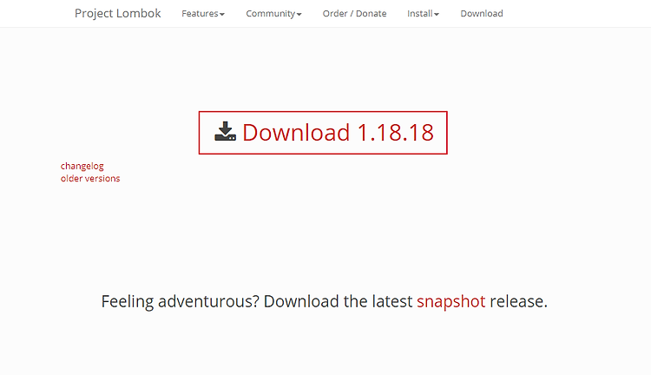The width and height of the screenshot is (651, 375).
Task: Click the word Download in the red box
Action: click(x=296, y=133)
